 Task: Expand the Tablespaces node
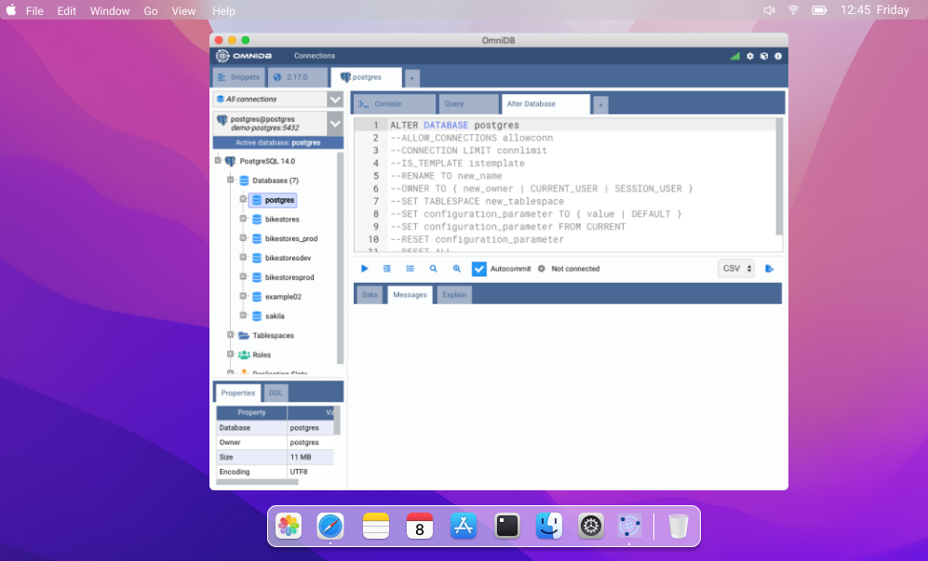(231, 335)
